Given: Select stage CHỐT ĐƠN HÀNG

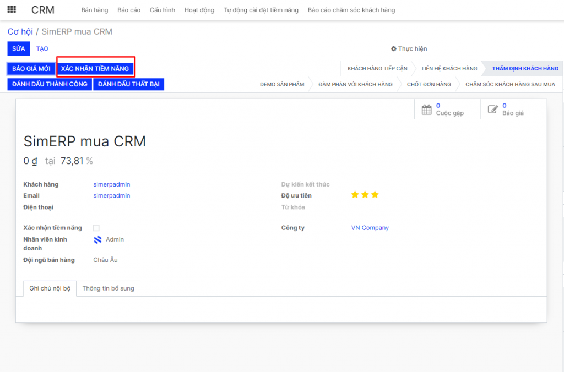Looking at the screenshot, I should 429,84.
